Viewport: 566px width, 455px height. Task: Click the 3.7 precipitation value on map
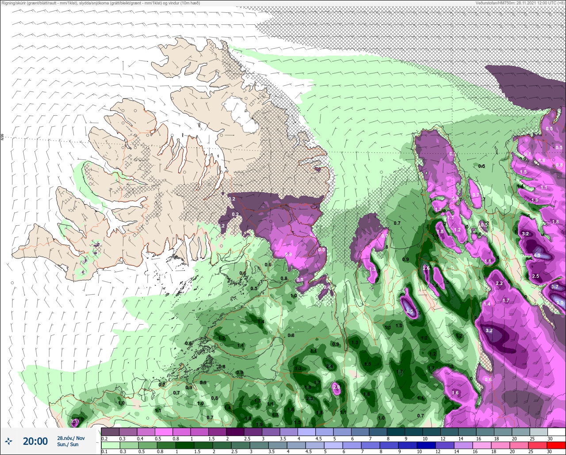(555, 287)
